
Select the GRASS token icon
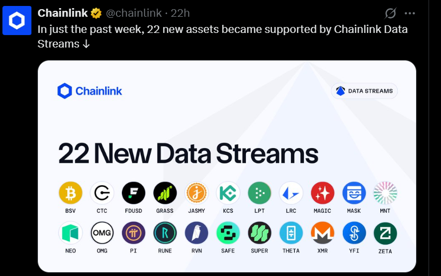click(165, 193)
